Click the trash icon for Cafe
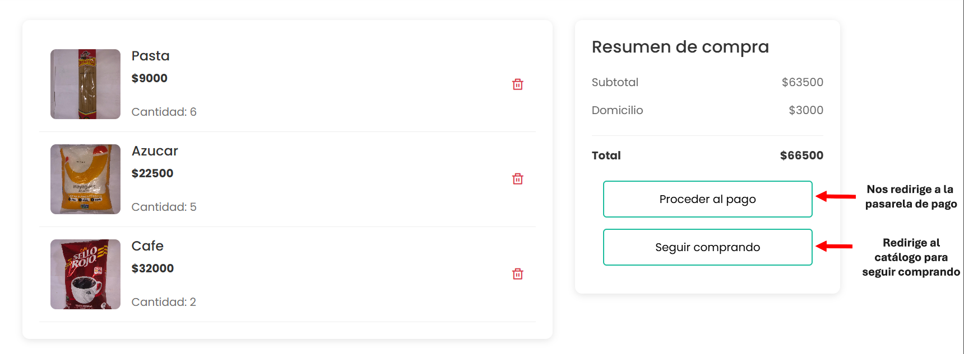 coord(517,274)
